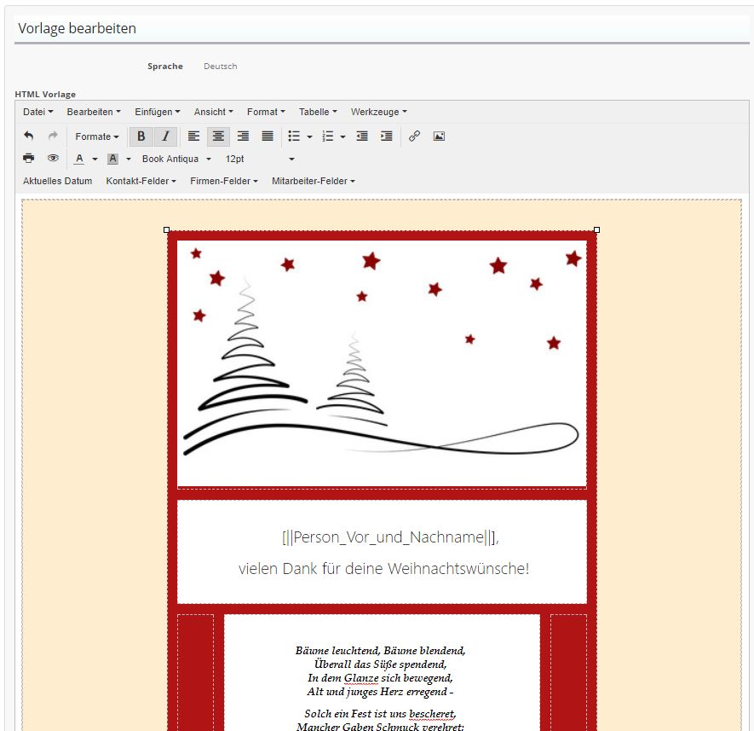The width and height of the screenshot is (754, 731).
Task: Click the poem line 'In dem Glanze sich bewegend,'
Action: point(380,678)
